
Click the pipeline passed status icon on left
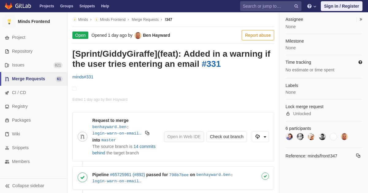point(82,177)
